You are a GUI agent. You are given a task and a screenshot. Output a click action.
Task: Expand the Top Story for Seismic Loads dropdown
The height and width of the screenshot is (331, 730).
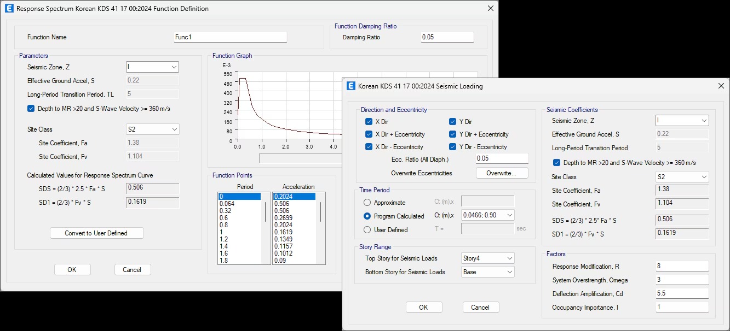[488, 258]
